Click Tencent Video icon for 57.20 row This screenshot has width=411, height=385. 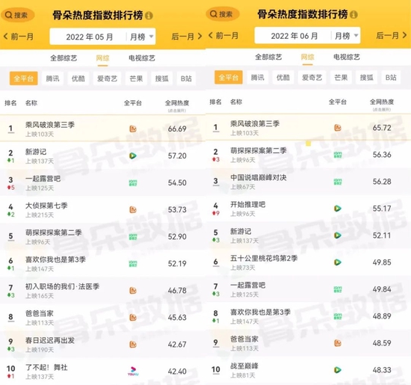click(x=133, y=155)
